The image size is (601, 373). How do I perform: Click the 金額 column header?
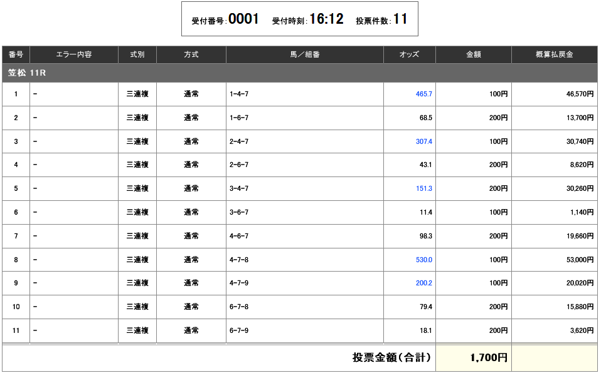click(473, 55)
